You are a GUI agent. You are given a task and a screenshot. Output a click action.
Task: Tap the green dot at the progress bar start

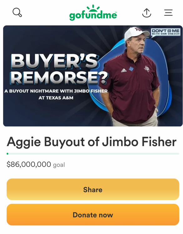(x=8, y=154)
